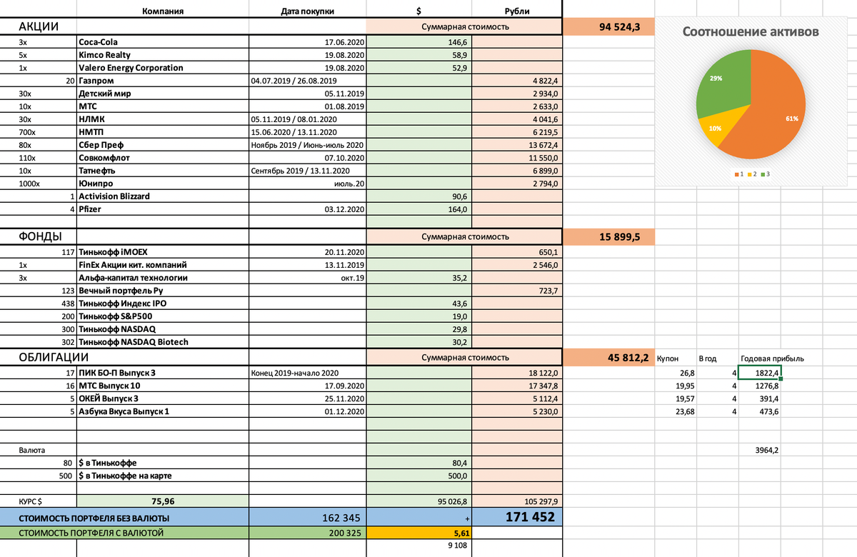Select the value 200 325 cell
Image resolution: width=857 pixels, height=557 pixels.
click(308, 533)
